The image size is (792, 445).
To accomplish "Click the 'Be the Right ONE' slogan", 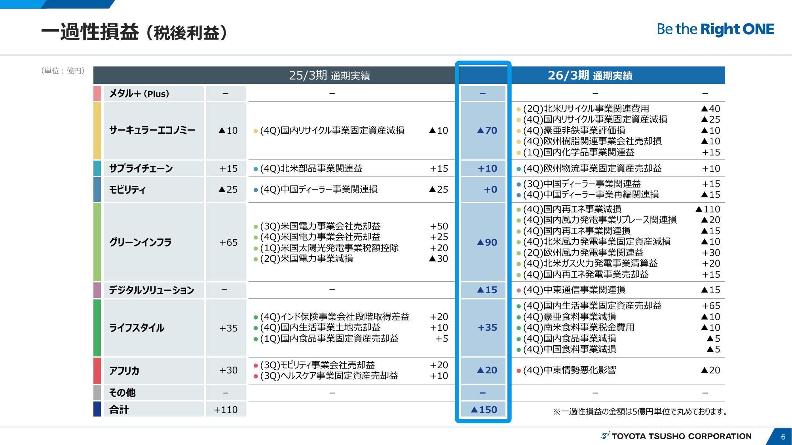I will coord(715,29).
